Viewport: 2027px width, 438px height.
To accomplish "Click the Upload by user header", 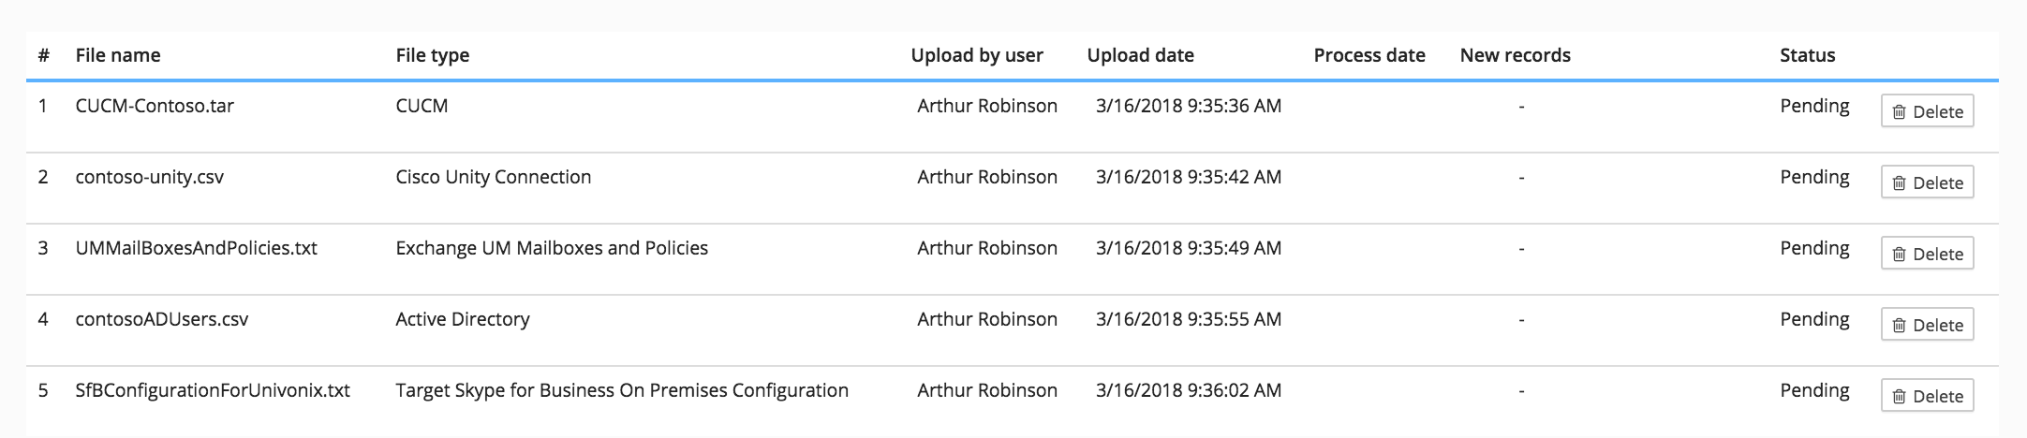I will click(x=977, y=55).
